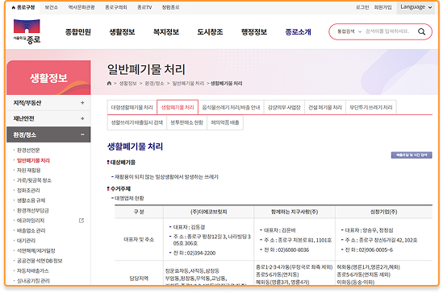This screenshot has height=293, width=443.
Task: Click the 대표자 및 주소 row label
Action: tap(139, 240)
